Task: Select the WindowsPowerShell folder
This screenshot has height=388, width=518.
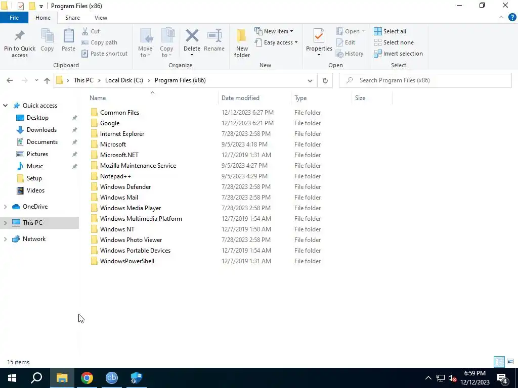Action: [127, 261]
